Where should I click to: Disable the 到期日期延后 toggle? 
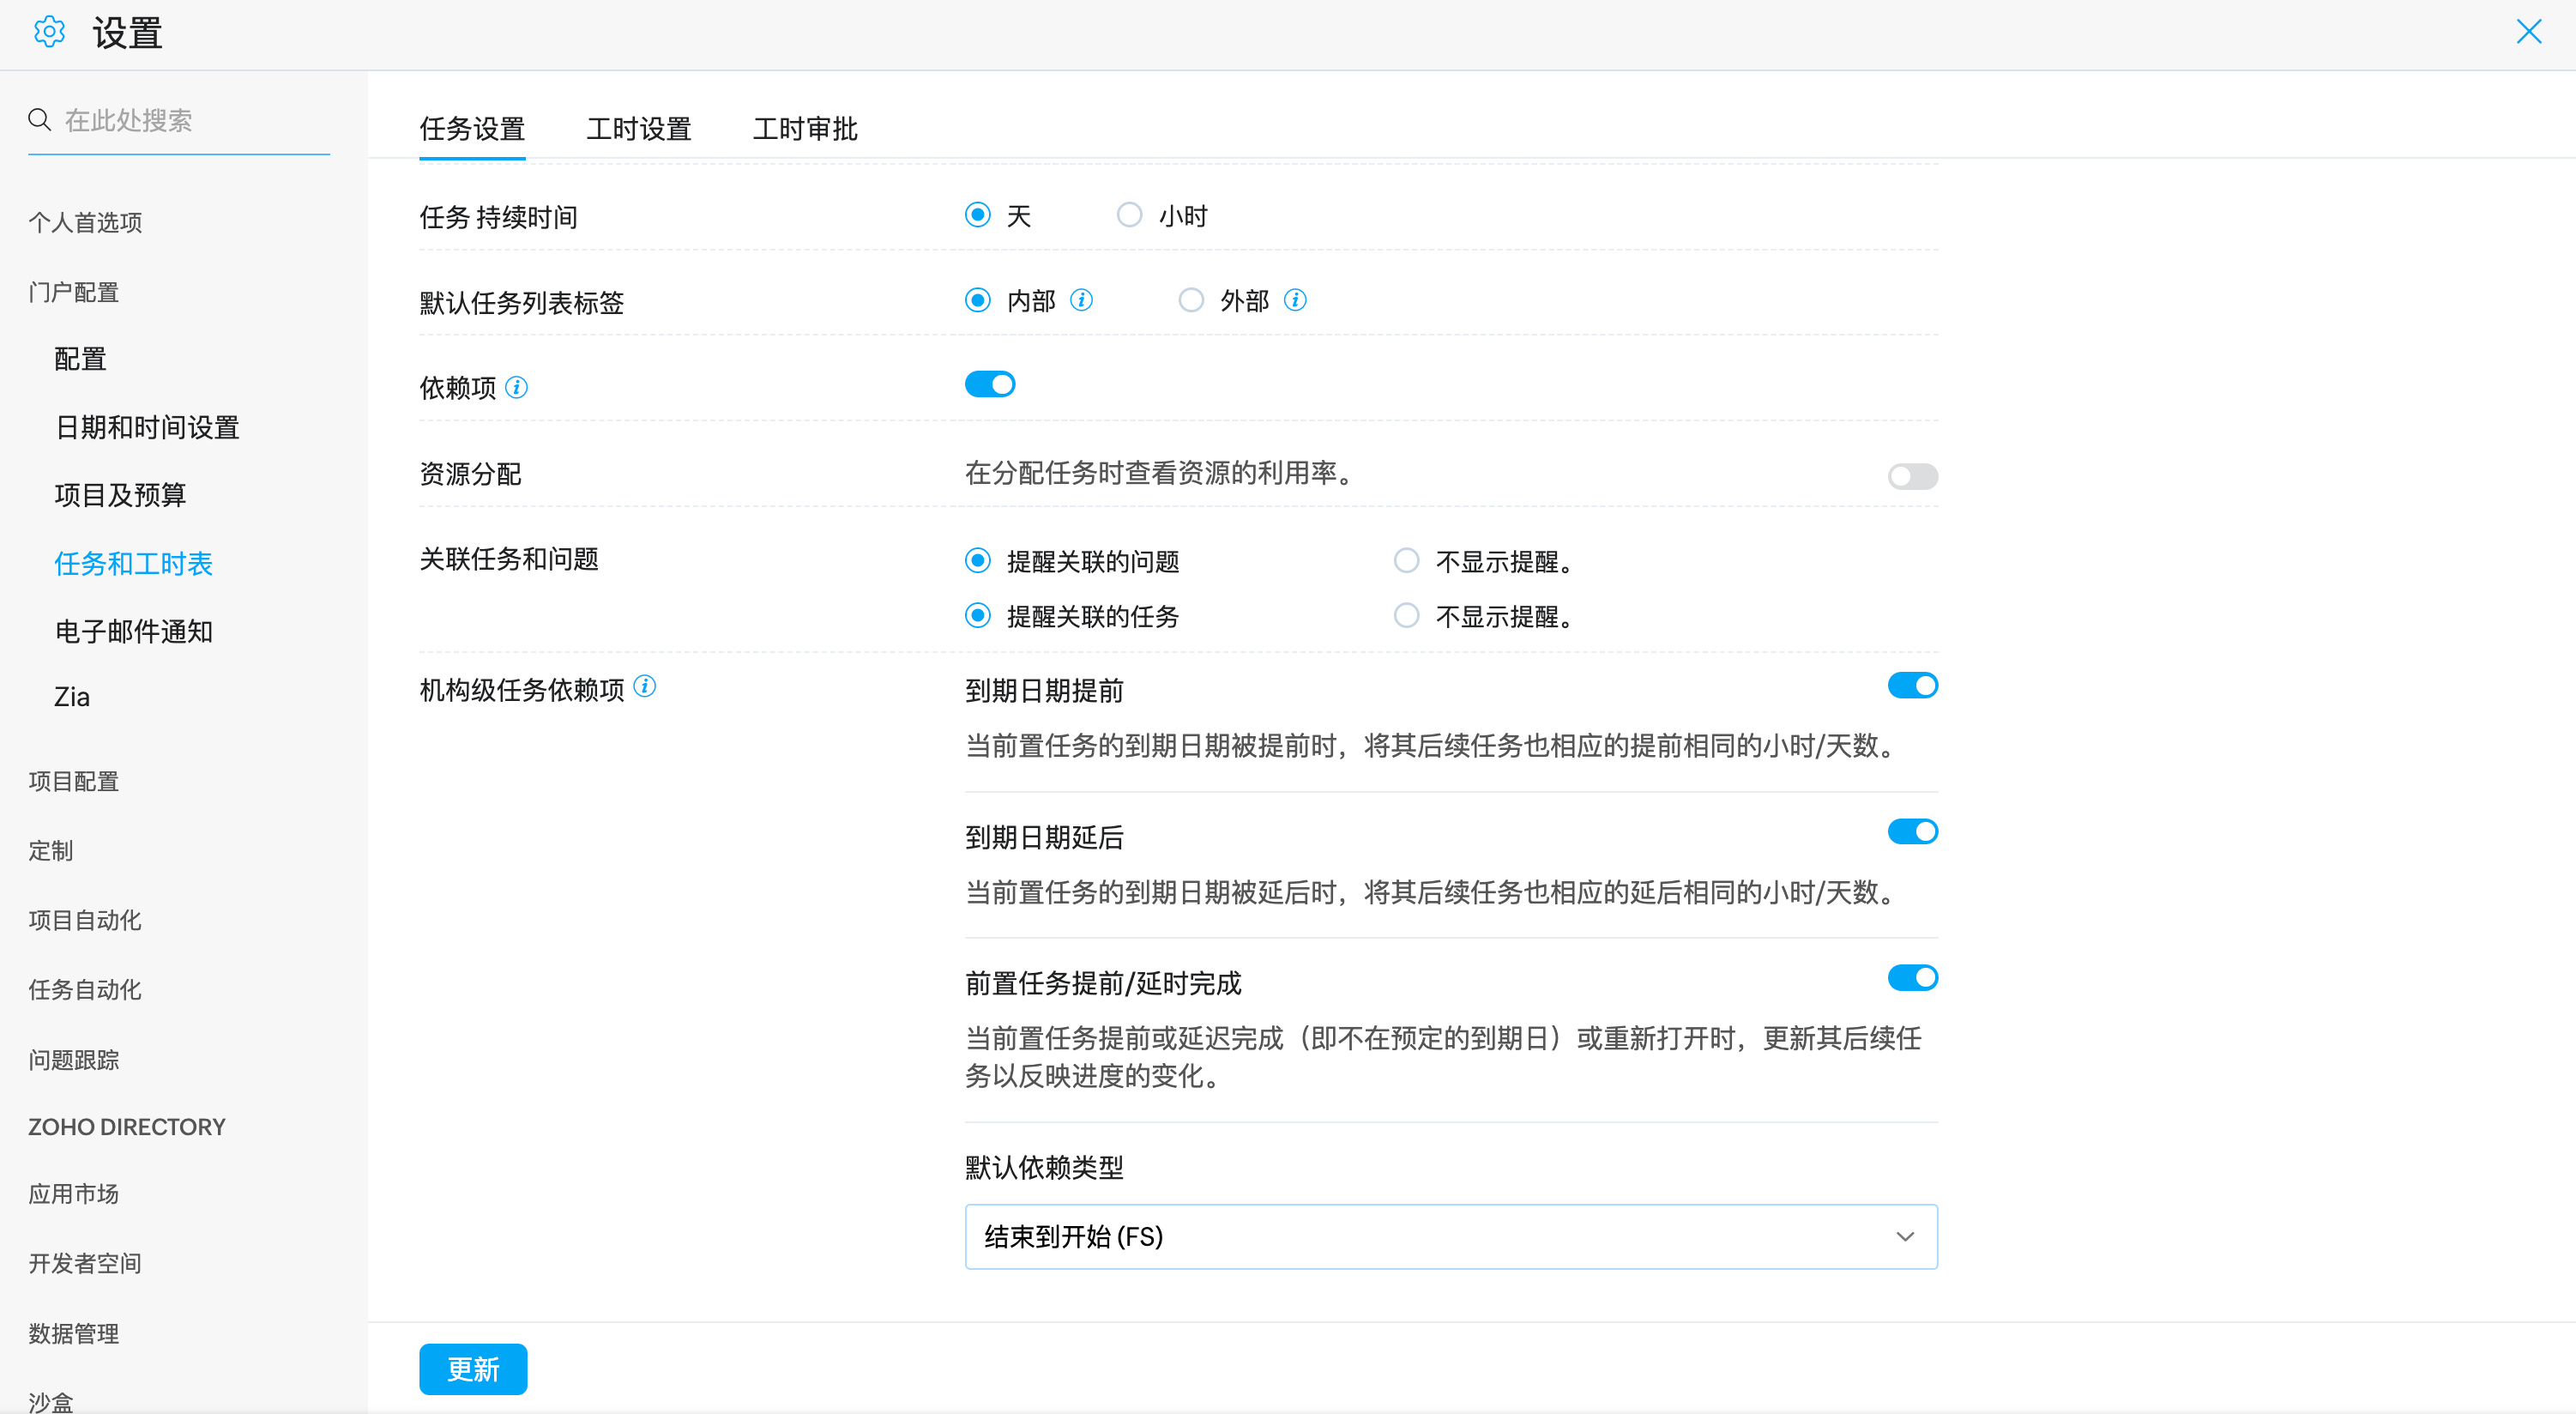tap(1912, 832)
